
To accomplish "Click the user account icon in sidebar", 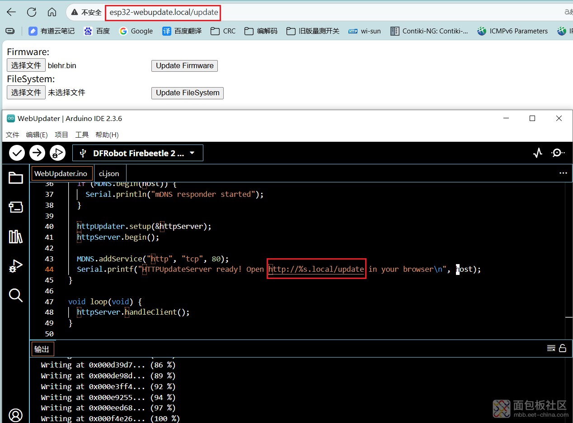I will 16,415.
